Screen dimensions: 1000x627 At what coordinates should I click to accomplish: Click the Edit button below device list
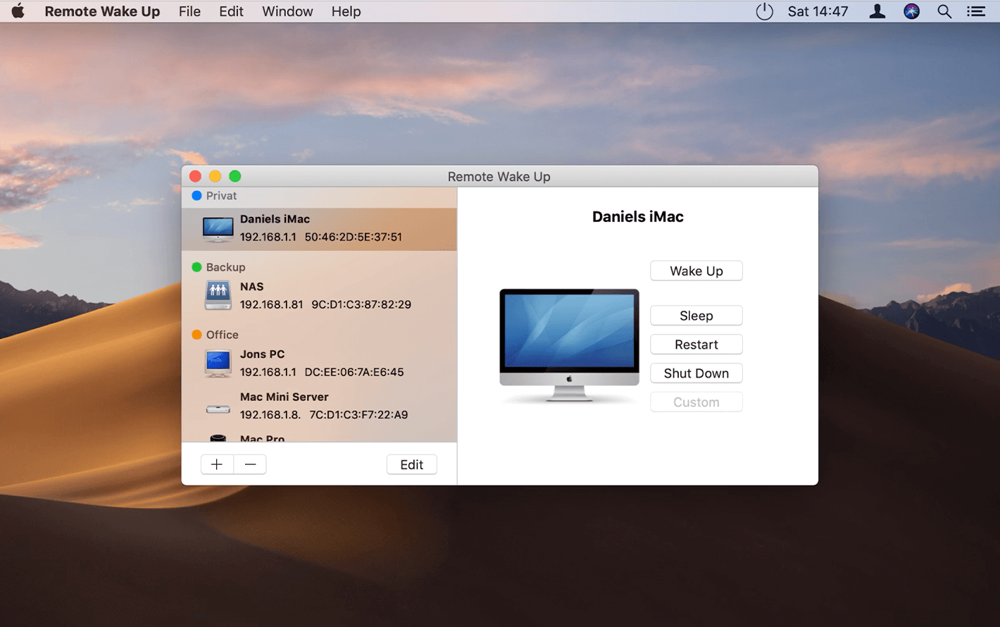tap(411, 464)
